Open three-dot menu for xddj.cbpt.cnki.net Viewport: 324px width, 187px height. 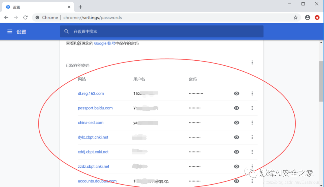point(252,152)
